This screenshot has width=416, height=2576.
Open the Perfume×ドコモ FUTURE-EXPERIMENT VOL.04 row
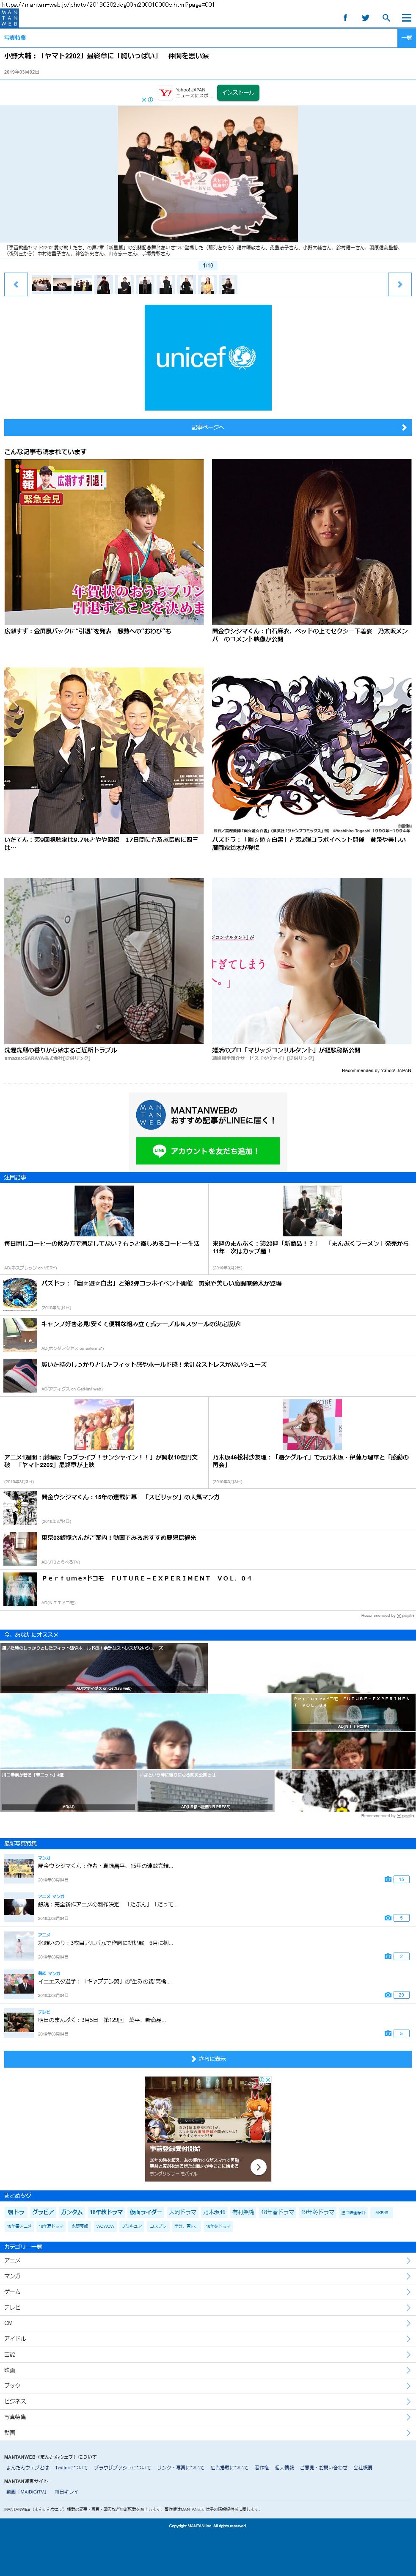(x=208, y=1589)
